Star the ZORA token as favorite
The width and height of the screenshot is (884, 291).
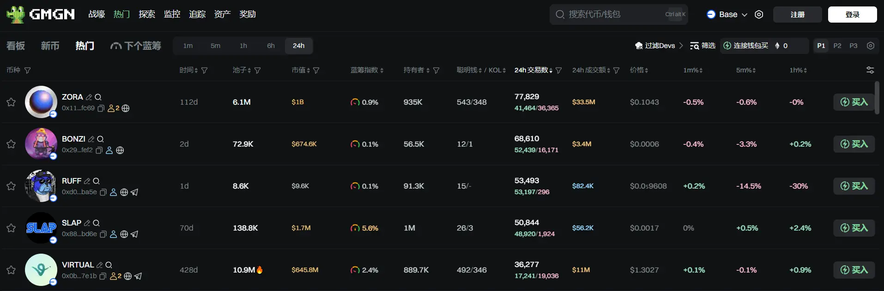[x=11, y=102]
